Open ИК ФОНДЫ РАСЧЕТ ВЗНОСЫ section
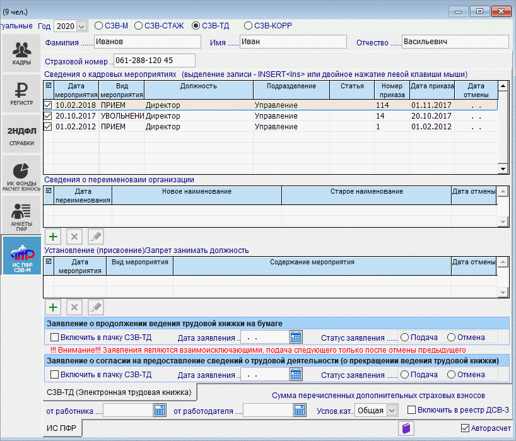This screenshot has height=441, width=516. tap(21, 175)
